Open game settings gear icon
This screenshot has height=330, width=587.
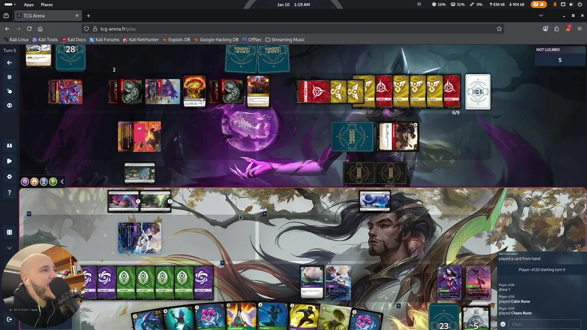click(9, 176)
